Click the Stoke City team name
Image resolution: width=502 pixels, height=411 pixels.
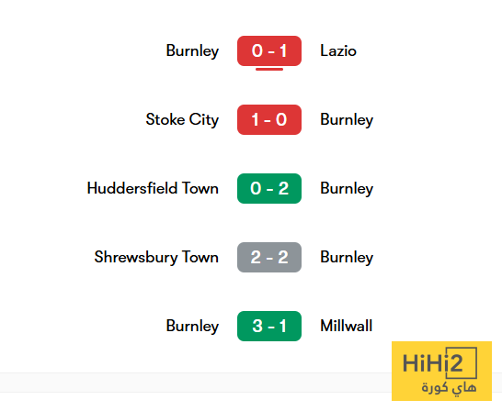point(182,120)
